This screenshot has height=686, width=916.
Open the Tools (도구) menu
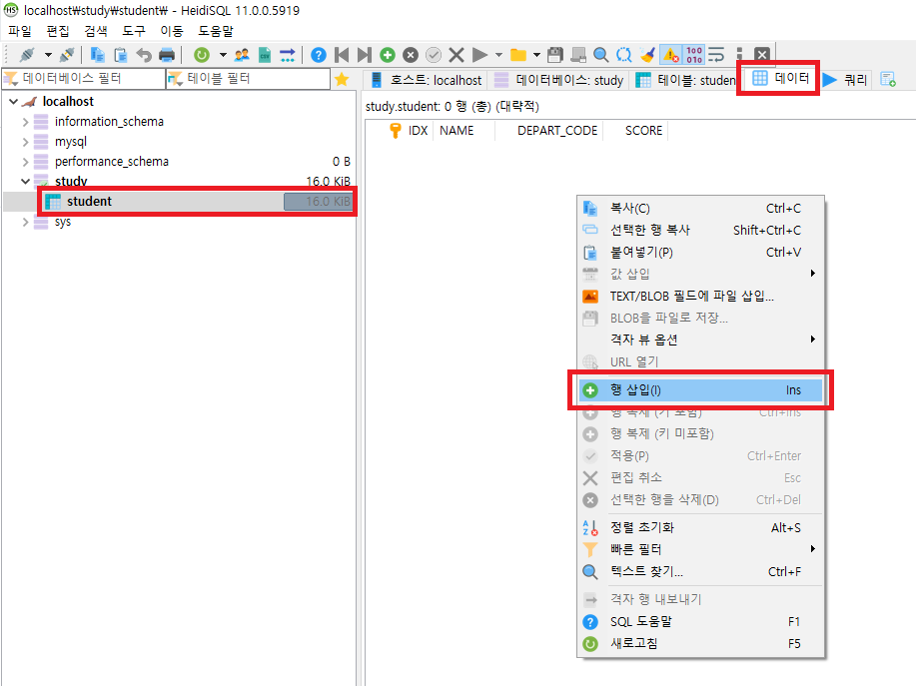point(134,31)
